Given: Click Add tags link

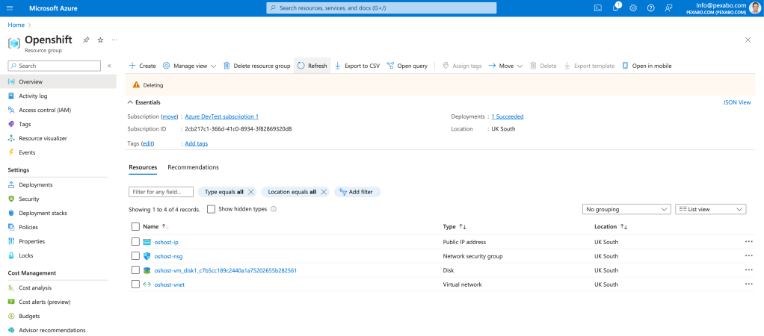Looking at the screenshot, I should click(197, 143).
